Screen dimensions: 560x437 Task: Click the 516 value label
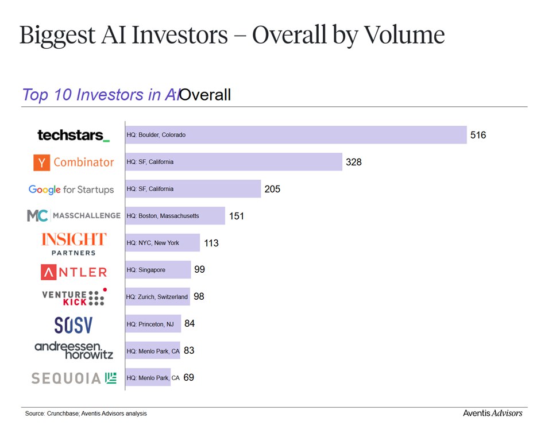478,136
